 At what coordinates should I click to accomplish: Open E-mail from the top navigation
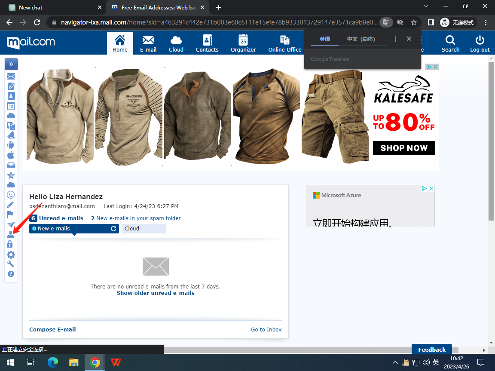[x=148, y=43]
